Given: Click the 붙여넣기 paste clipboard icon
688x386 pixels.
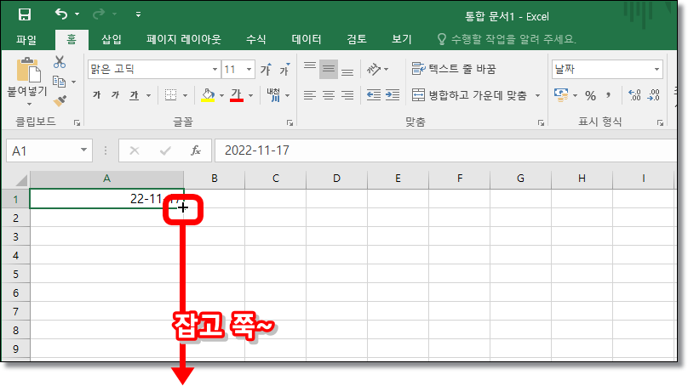Looking at the screenshot, I should [28, 70].
